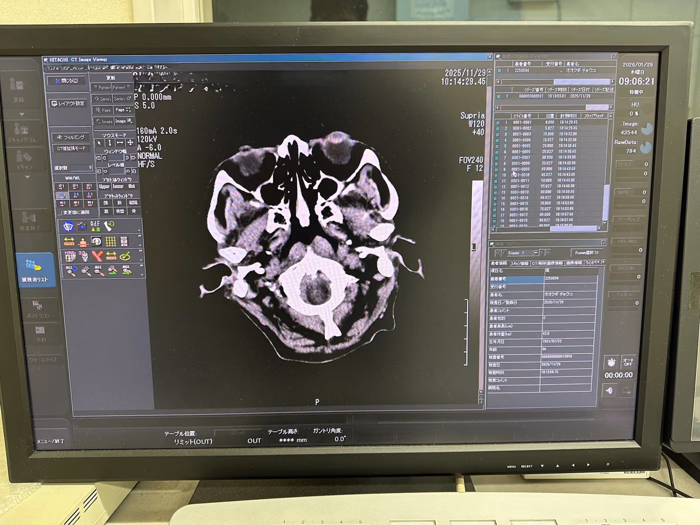Click the 選択数 count field
This screenshot has width=700, height=525.
click(x=82, y=167)
